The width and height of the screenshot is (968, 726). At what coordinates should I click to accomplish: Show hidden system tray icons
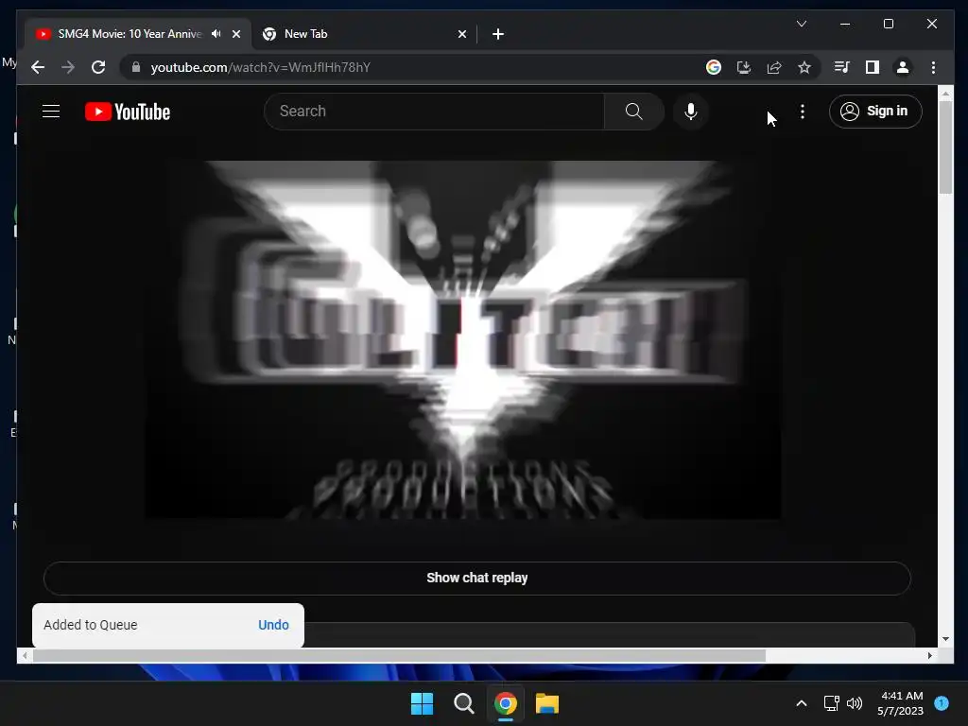pos(802,703)
